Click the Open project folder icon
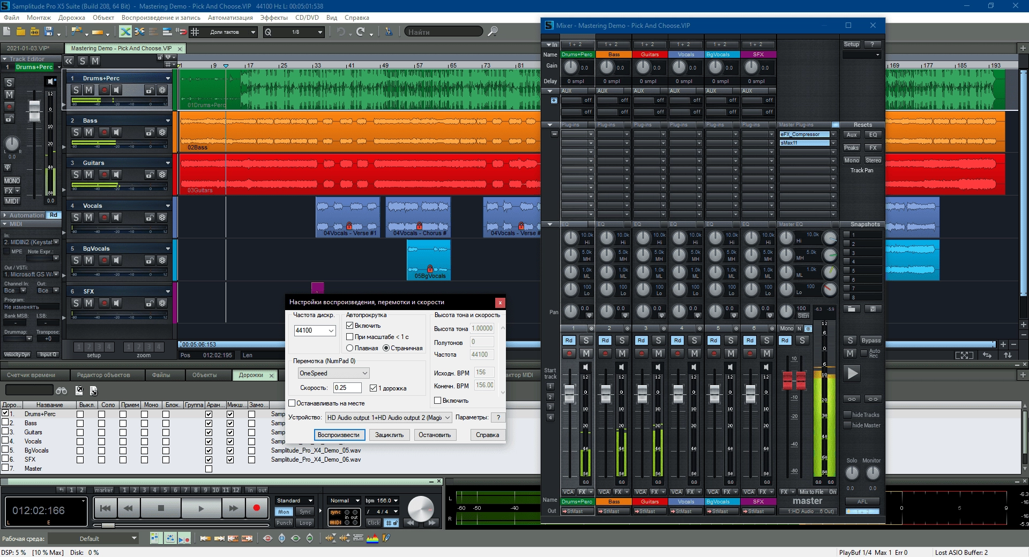Viewport: 1029px width, 557px height. (x=21, y=32)
